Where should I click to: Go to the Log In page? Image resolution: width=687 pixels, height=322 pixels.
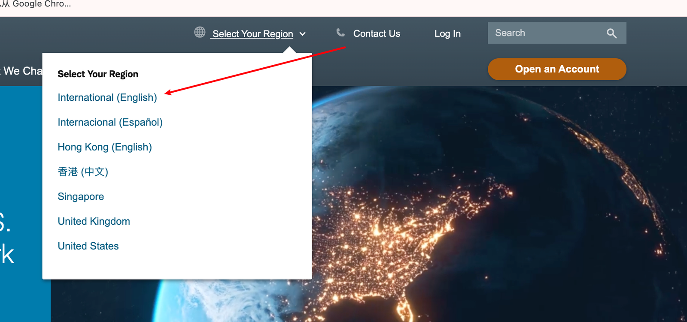click(447, 33)
